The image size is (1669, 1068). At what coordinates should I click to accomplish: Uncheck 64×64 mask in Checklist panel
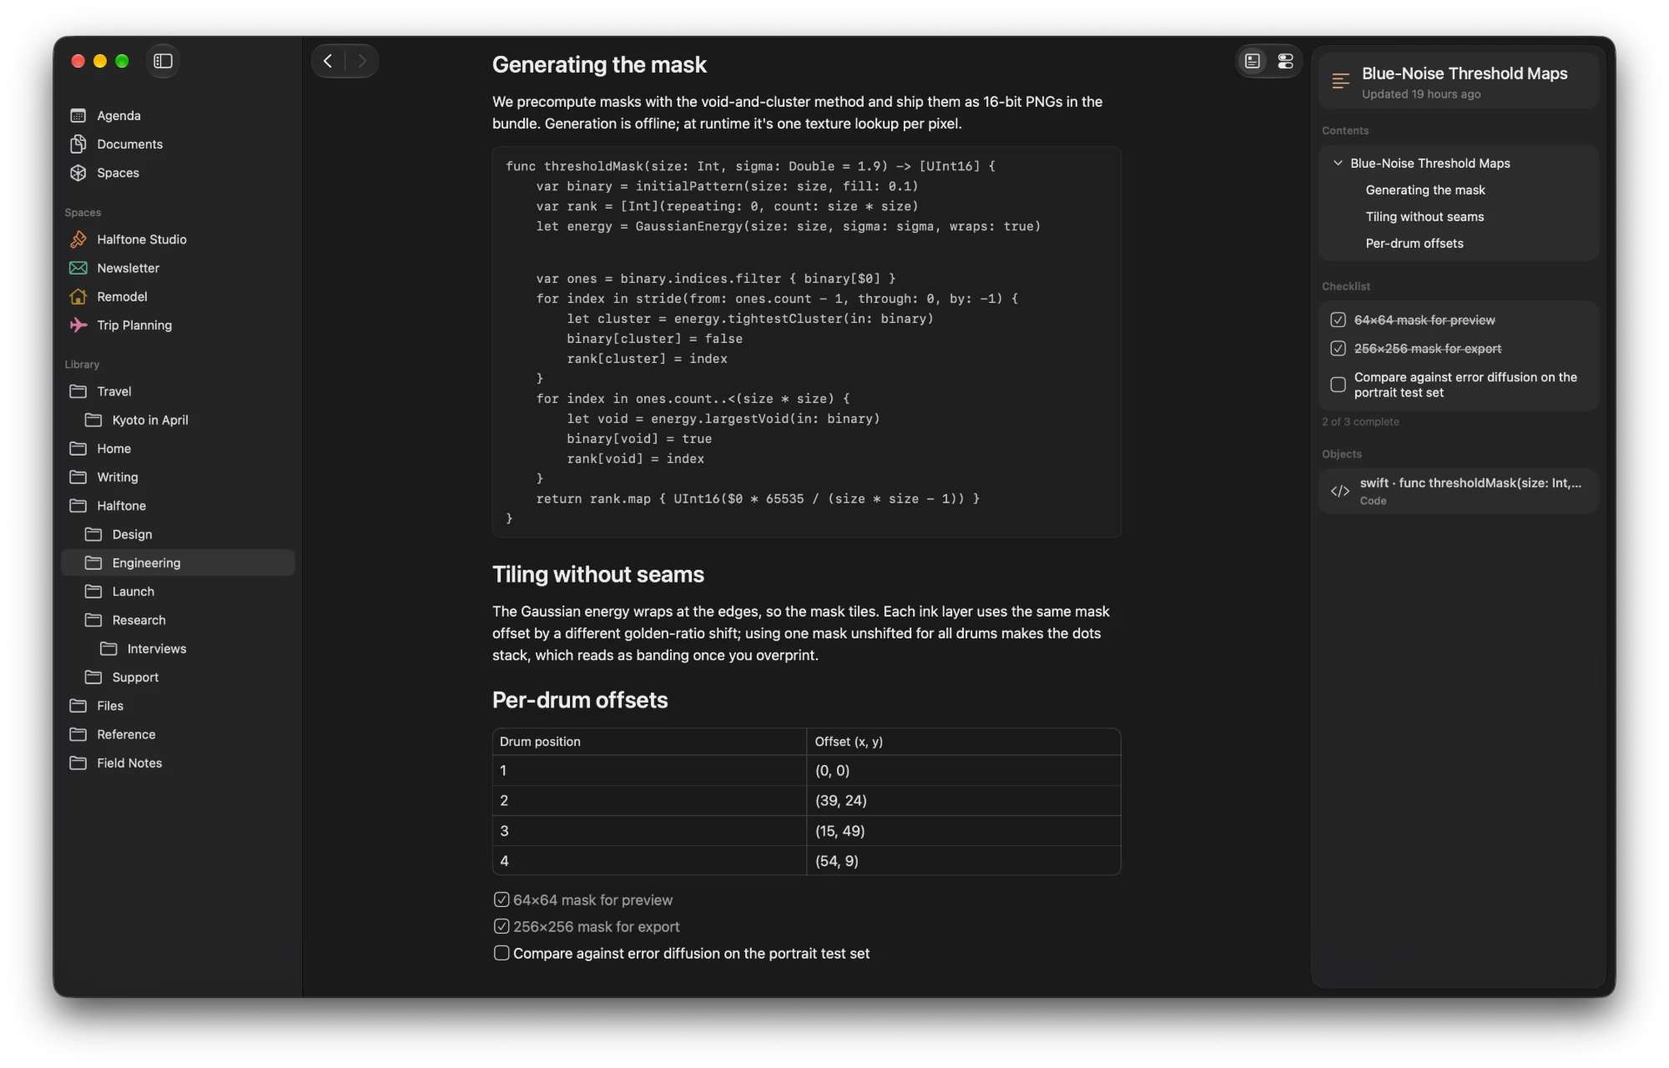pyautogui.click(x=1338, y=320)
